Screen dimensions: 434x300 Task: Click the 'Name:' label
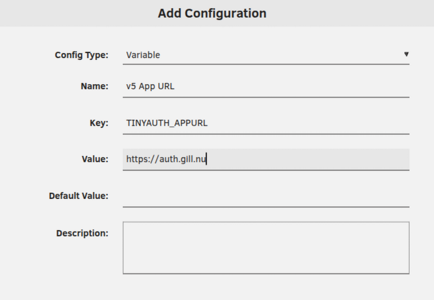point(95,87)
